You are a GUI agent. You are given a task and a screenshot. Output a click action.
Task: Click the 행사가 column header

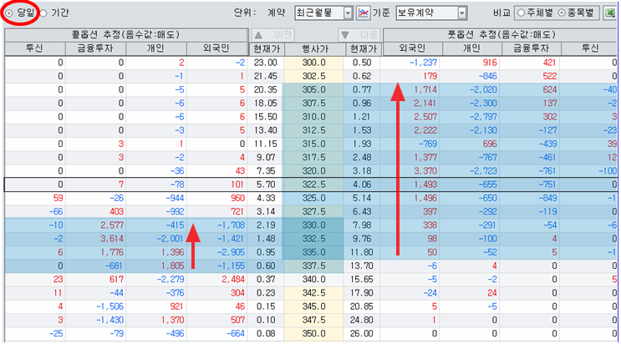[x=313, y=48]
